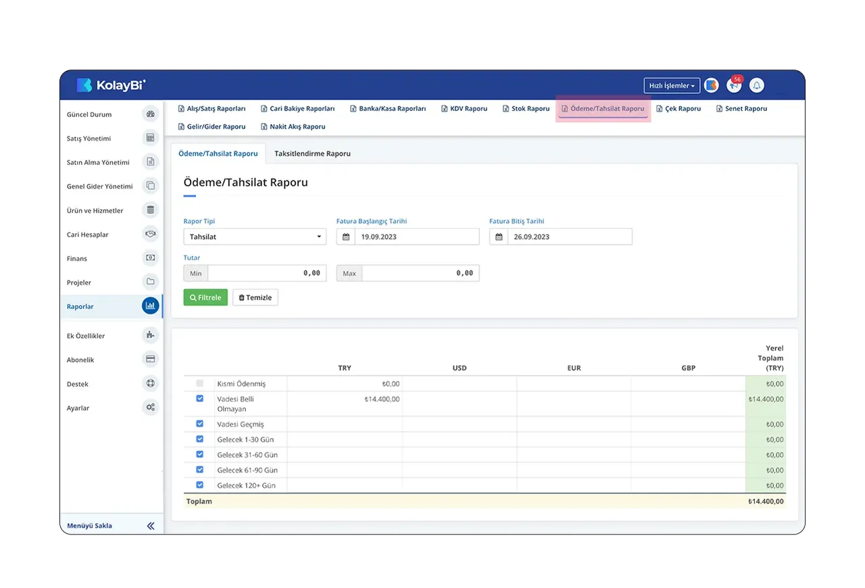Open Cari Hesaplar handshake icon
The image size is (865, 588).
pyautogui.click(x=150, y=234)
